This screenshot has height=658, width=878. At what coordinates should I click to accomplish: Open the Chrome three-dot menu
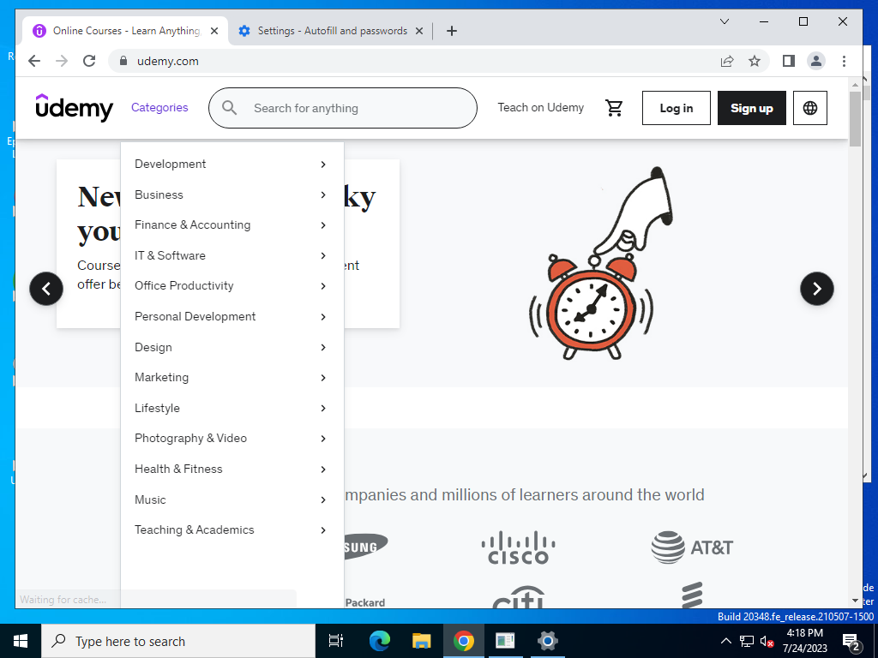click(x=844, y=61)
